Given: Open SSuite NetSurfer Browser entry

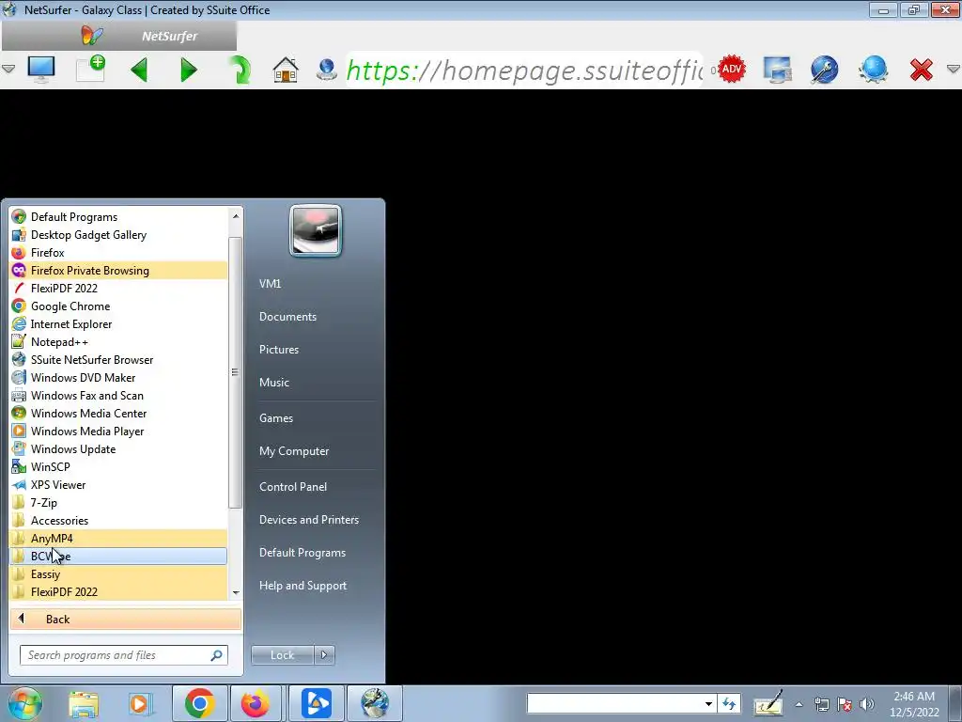Looking at the screenshot, I should point(118,359).
